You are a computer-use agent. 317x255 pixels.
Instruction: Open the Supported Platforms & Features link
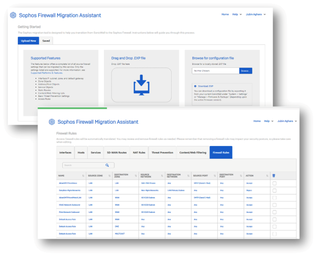pyautogui.click(x=46, y=73)
